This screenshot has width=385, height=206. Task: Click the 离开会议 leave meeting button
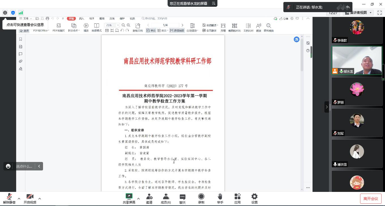(x=371, y=199)
